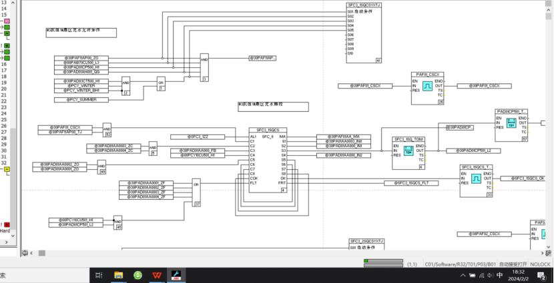Select the @30PAB70CL500_L3 input variable
This screenshot has height=283, width=554.
click(81, 63)
